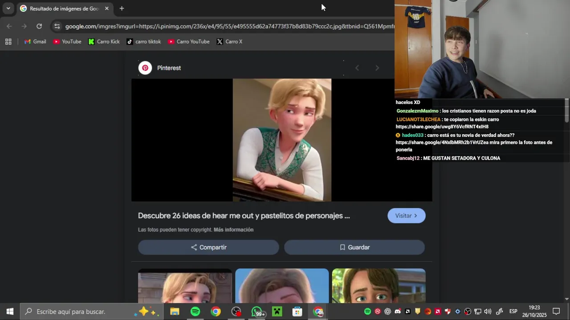Open the Más información link
570x320 pixels.
tap(233, 230)
